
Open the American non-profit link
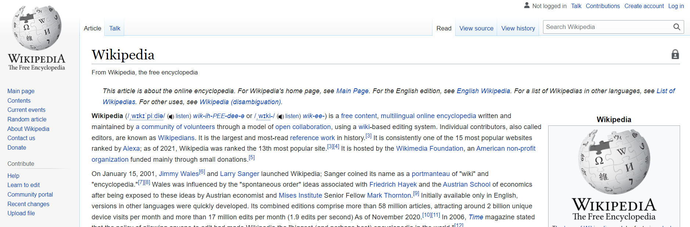click(x=506, y=149)
